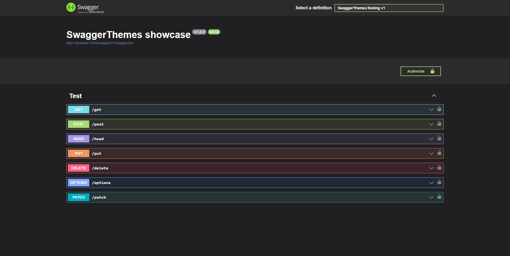Screen dimensions: 510x256
Task: Expand the /options endpoint chevron
Action: point(431,183)
